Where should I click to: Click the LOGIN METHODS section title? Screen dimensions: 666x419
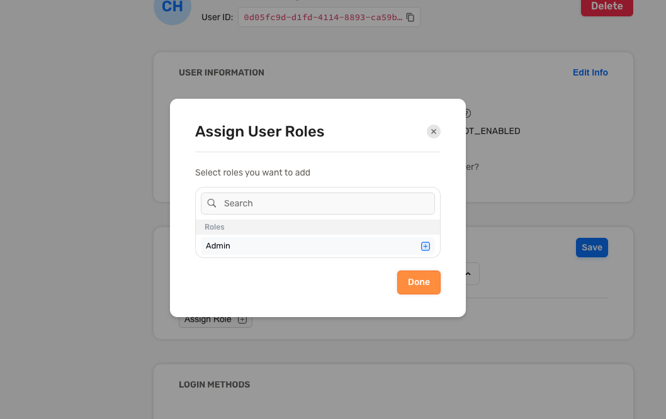[x=215, y=384]
